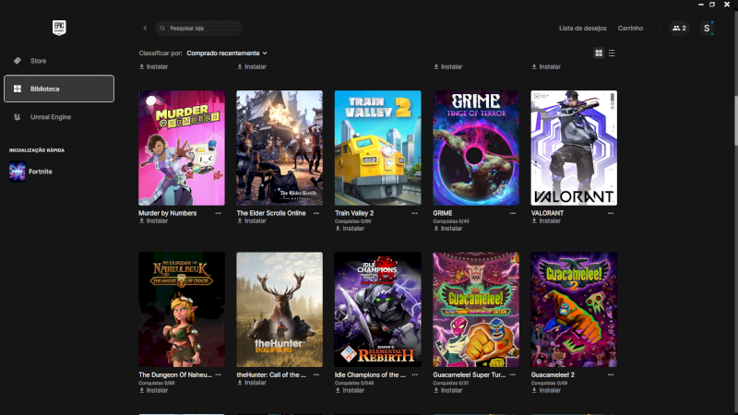Image resolution: width=738 pixels, height=415 pixels.
Task: Open options menu for GRIME
Action: [x=513, y=213]
